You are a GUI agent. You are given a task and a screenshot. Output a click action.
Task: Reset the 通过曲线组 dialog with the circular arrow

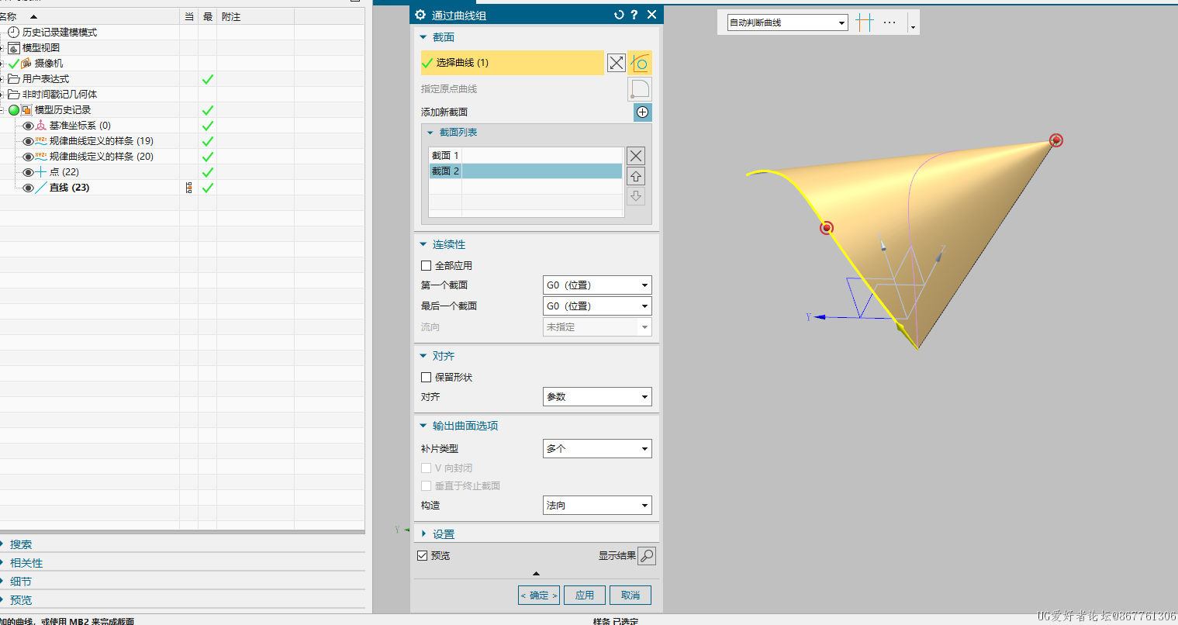[619, 15]
